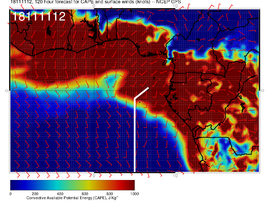The image size is (267, 206).
Task: Click the bottom axis longitude label 10
Action: [x=175, y=175]
